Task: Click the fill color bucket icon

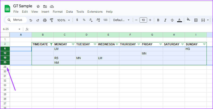Action: (188, 20)
